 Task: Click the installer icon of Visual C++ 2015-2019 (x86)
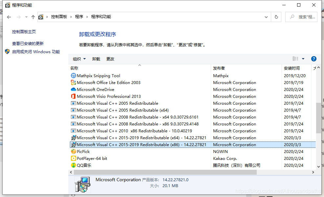click(73, 144)
